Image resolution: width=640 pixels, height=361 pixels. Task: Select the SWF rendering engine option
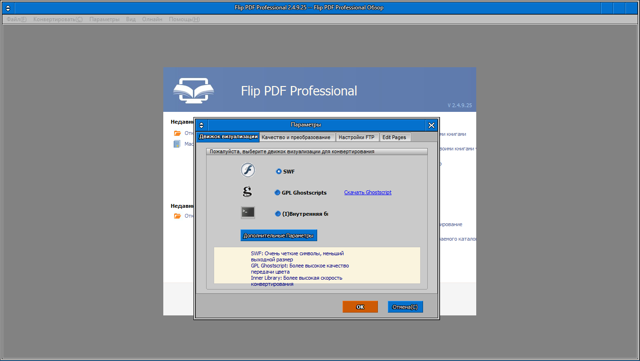click(x=279, y=172)
